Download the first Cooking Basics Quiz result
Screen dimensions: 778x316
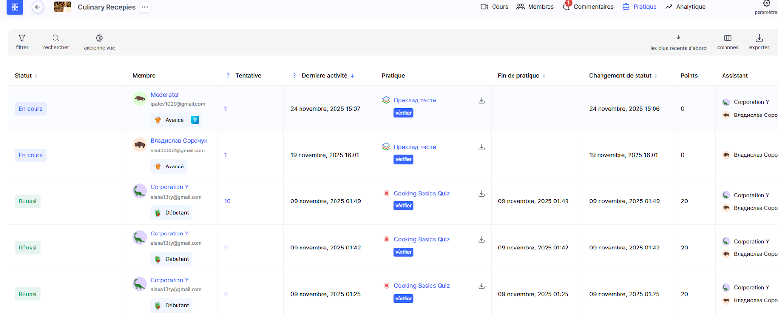click(481, 194)
